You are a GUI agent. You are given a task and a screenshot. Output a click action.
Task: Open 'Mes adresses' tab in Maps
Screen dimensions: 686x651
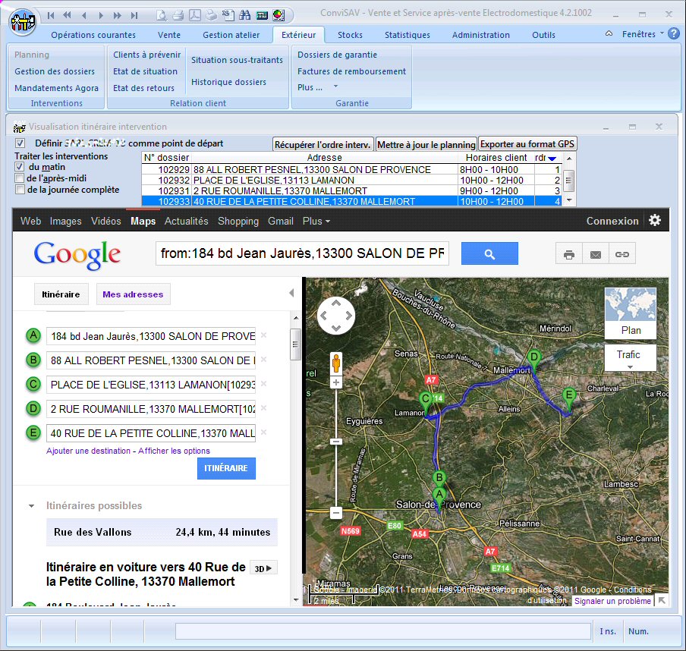(x=133, y=294)
